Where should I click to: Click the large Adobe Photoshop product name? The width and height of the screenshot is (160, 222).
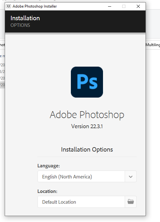coord(87,115)
